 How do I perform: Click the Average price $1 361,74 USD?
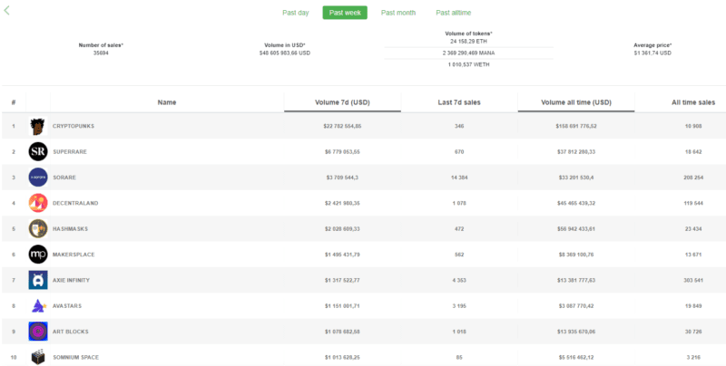652,53
